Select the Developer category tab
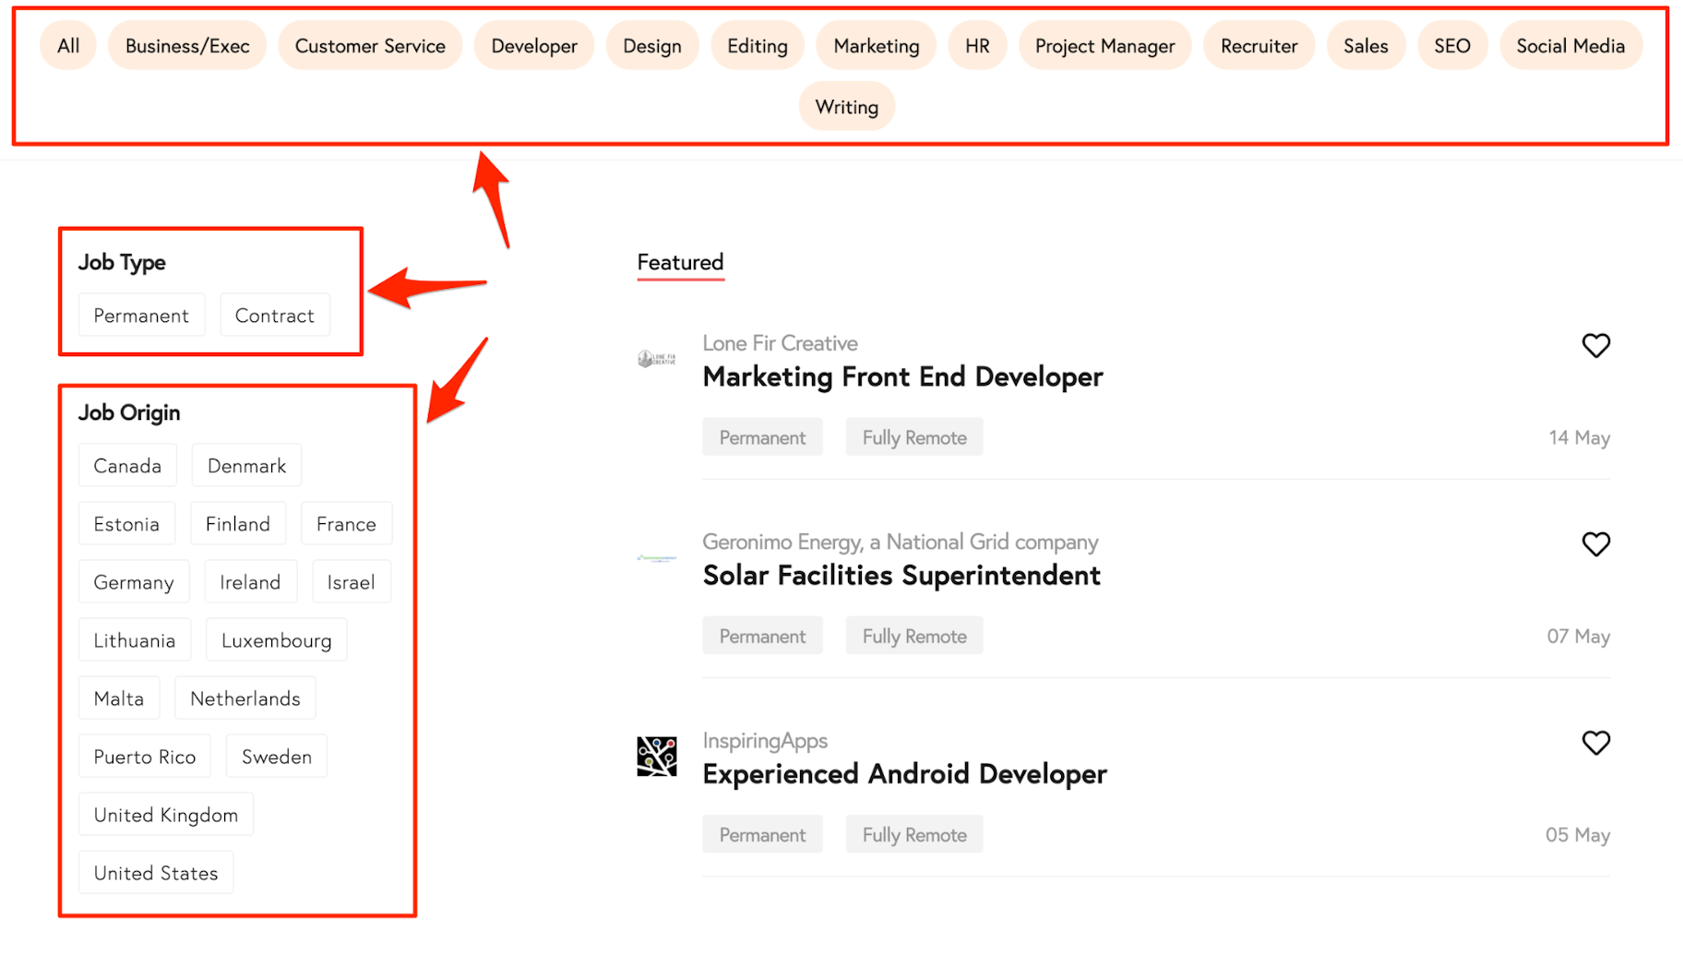The height and width of the screenshot is (954, 1683). coord(534,46)
